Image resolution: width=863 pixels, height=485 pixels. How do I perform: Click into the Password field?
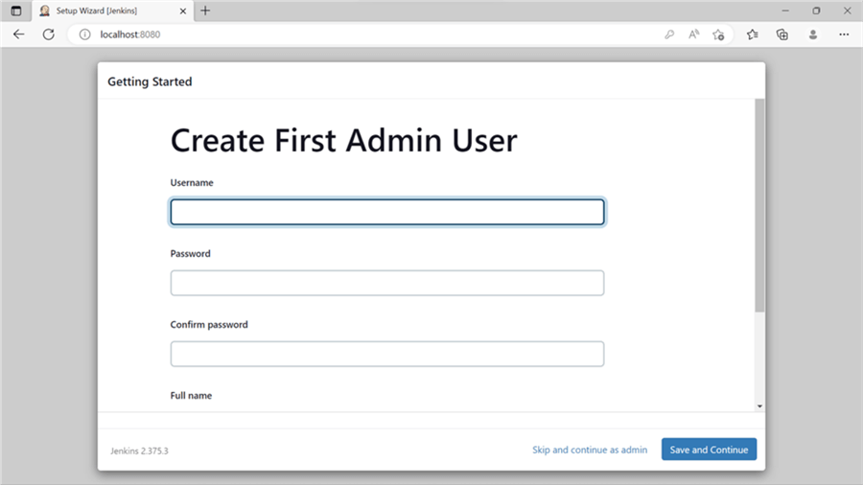pyautogui.click(x=387, y=283)
